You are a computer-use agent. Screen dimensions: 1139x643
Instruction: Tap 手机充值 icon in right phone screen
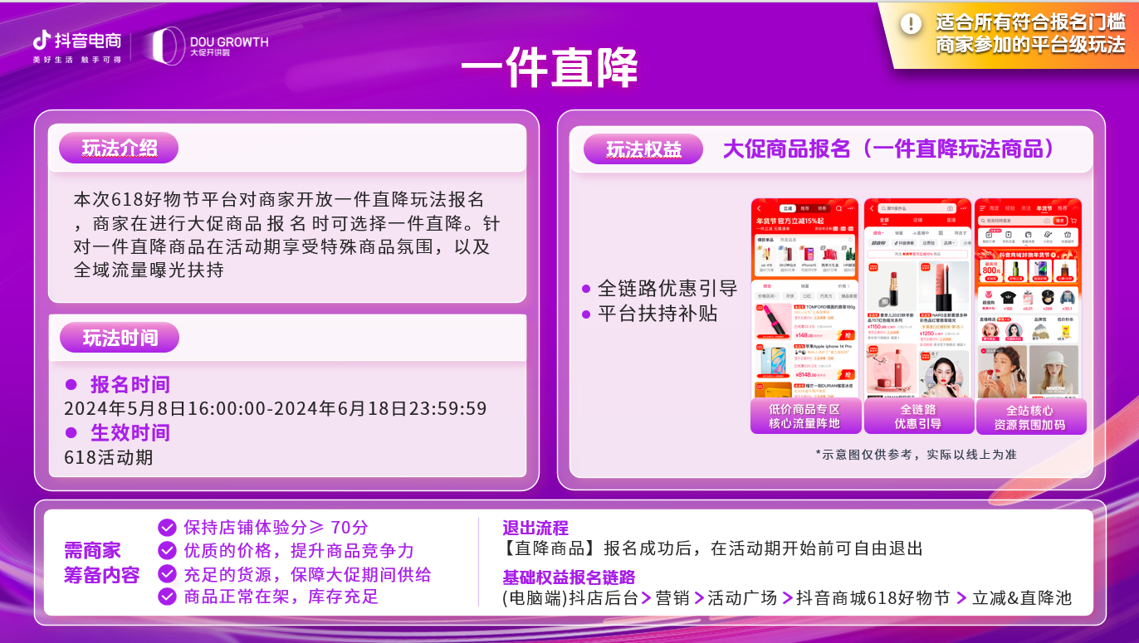(1009, 236)
